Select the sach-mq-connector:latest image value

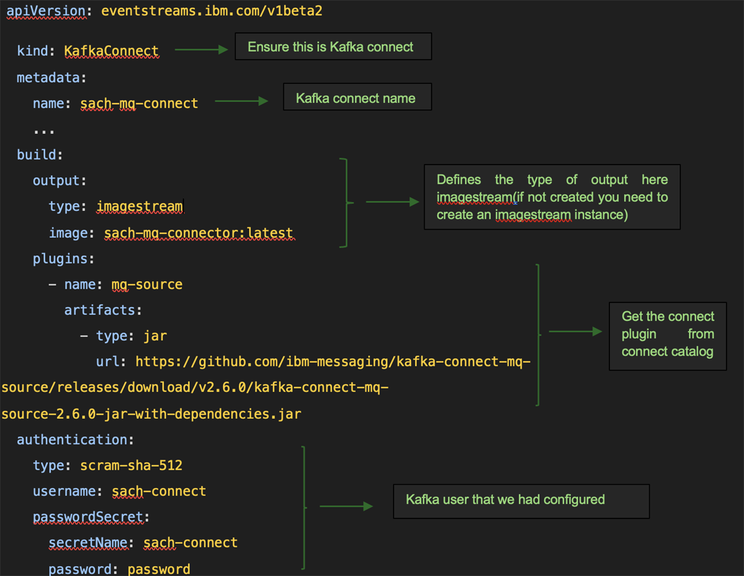tap(198, 233)
